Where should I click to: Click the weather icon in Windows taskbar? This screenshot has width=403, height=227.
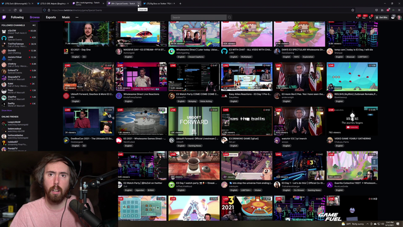pos(343,224)
